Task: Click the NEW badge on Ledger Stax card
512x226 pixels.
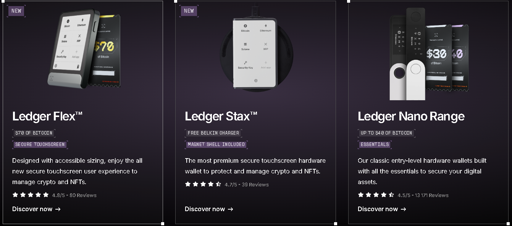Action: click(189, 11)
